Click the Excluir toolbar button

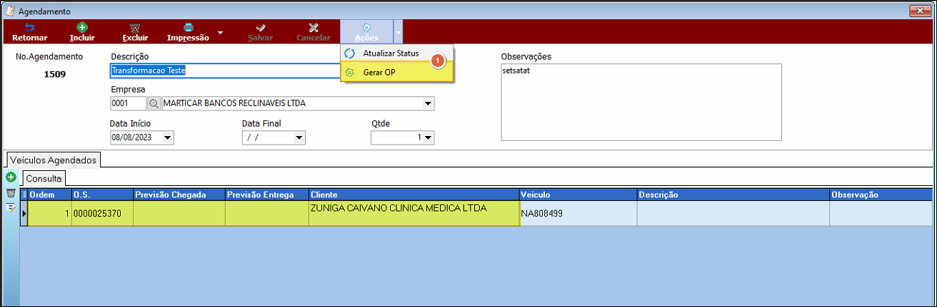[x=135, y=32]
